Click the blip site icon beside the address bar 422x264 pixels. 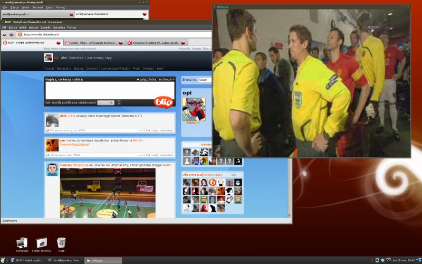click(20, 34)
